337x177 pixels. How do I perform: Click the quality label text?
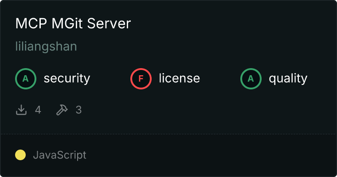[288, 79]
